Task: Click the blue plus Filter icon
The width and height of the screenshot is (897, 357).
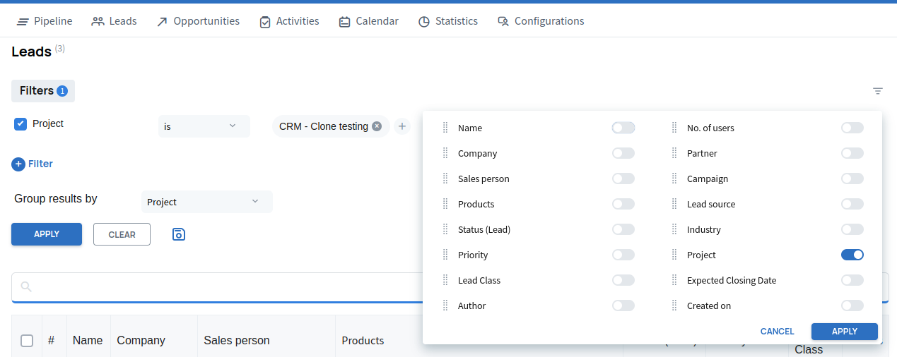Action: coord(18,164)
